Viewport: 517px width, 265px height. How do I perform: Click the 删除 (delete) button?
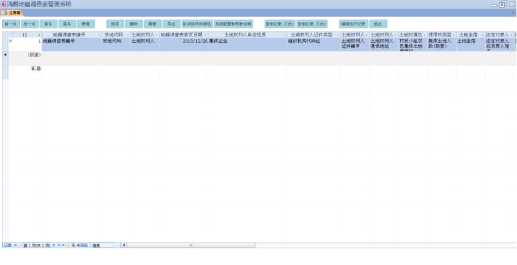tap(134, 24)
